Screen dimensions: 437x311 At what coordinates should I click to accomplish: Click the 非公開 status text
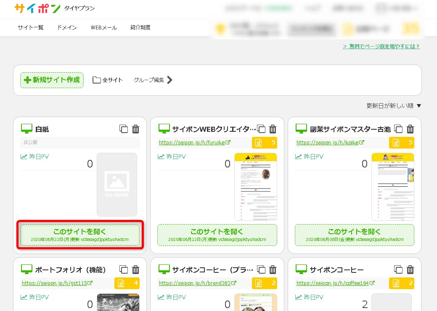pos(30,142)
